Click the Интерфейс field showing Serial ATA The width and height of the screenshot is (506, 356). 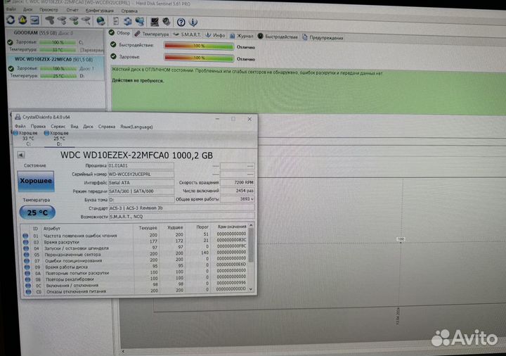141,182
